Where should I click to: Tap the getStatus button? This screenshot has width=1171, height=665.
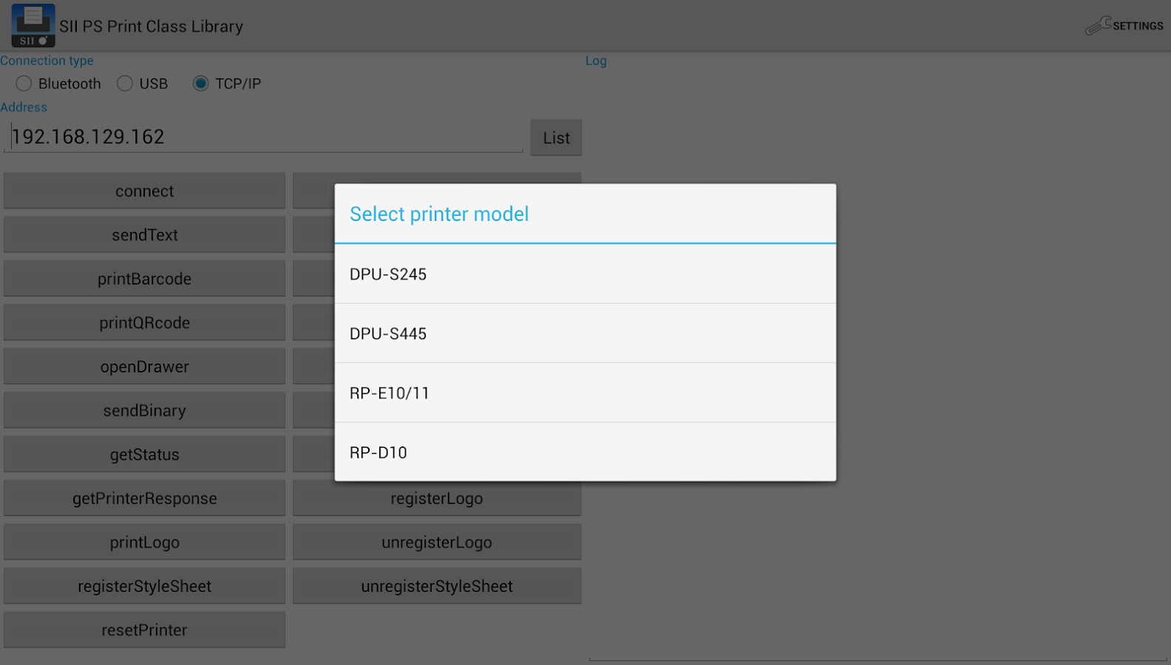[x=144, y=454]
